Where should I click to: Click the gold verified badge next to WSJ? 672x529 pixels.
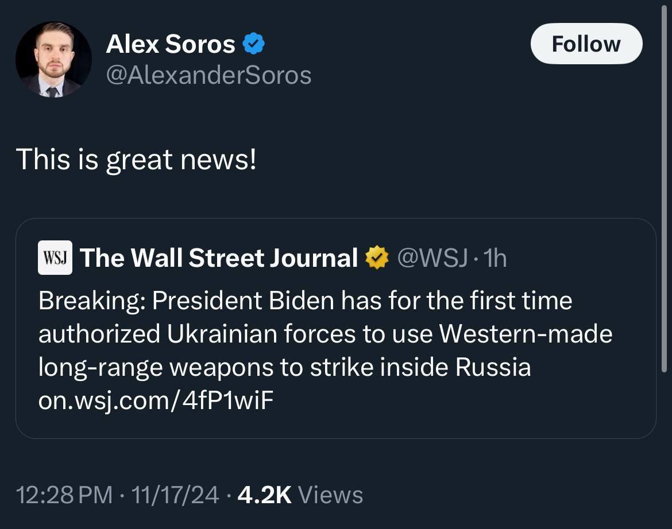pos(377,258)
